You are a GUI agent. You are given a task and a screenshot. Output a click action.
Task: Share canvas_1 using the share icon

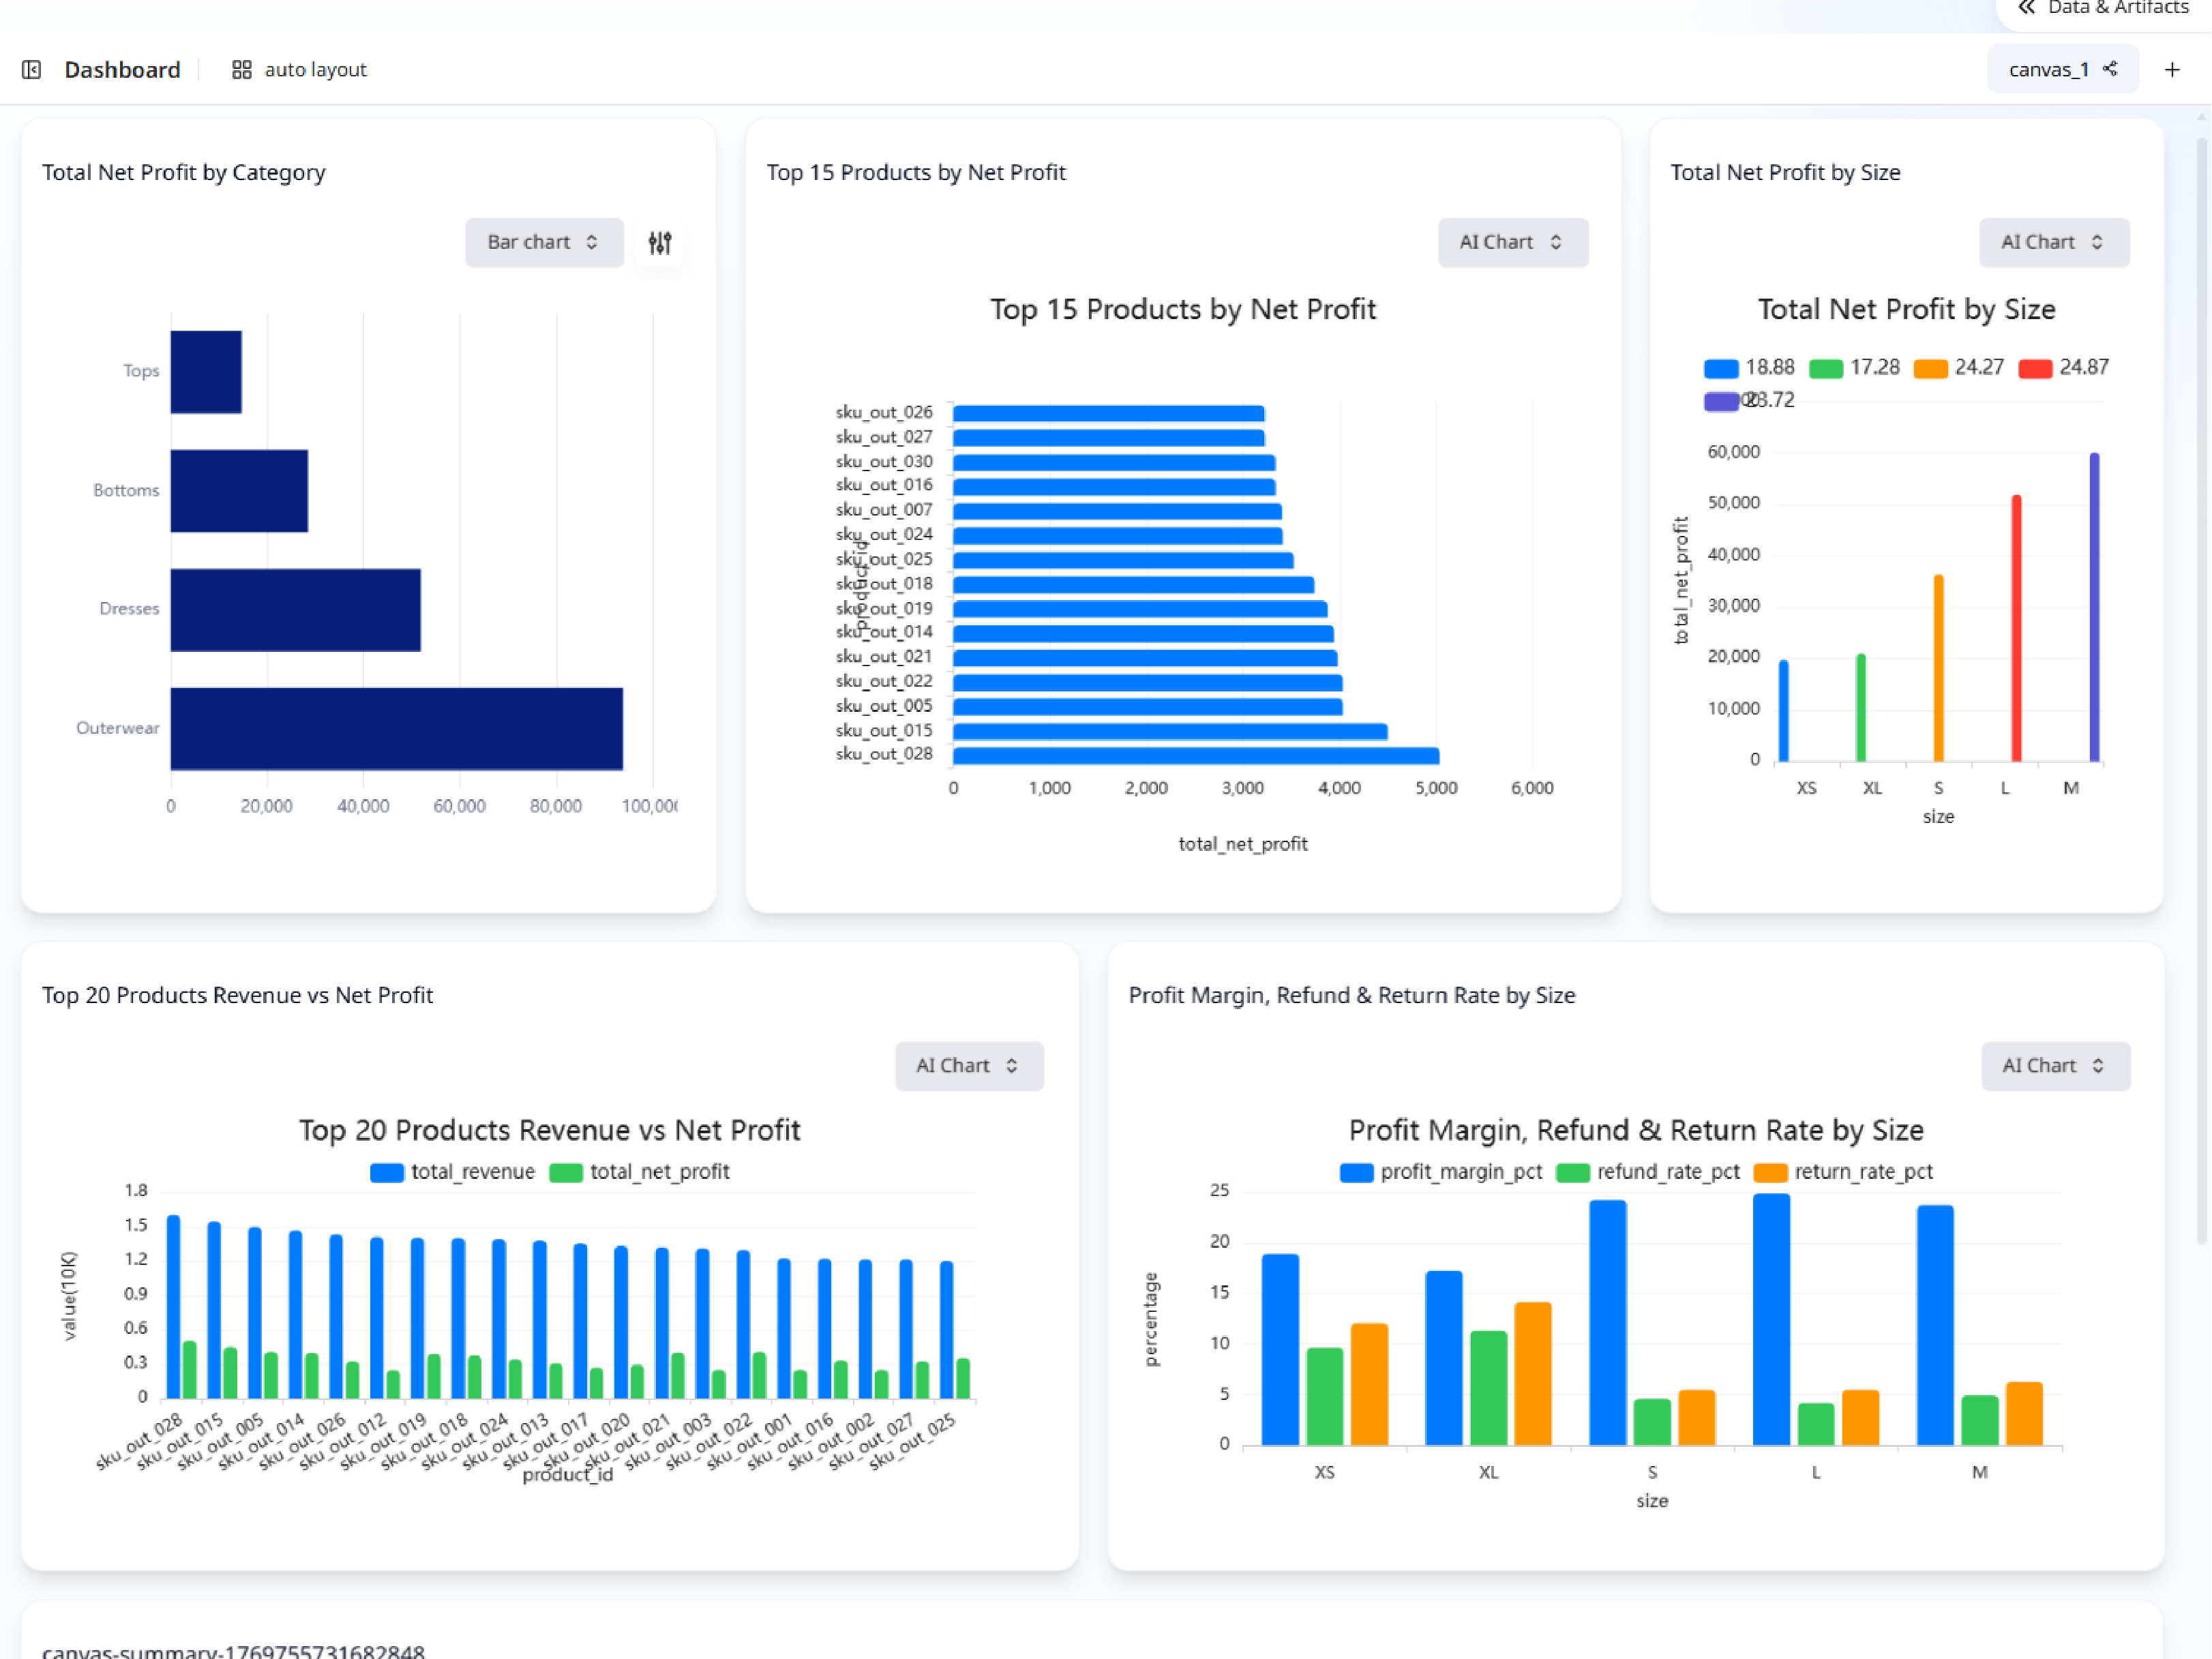point(2111,69)
